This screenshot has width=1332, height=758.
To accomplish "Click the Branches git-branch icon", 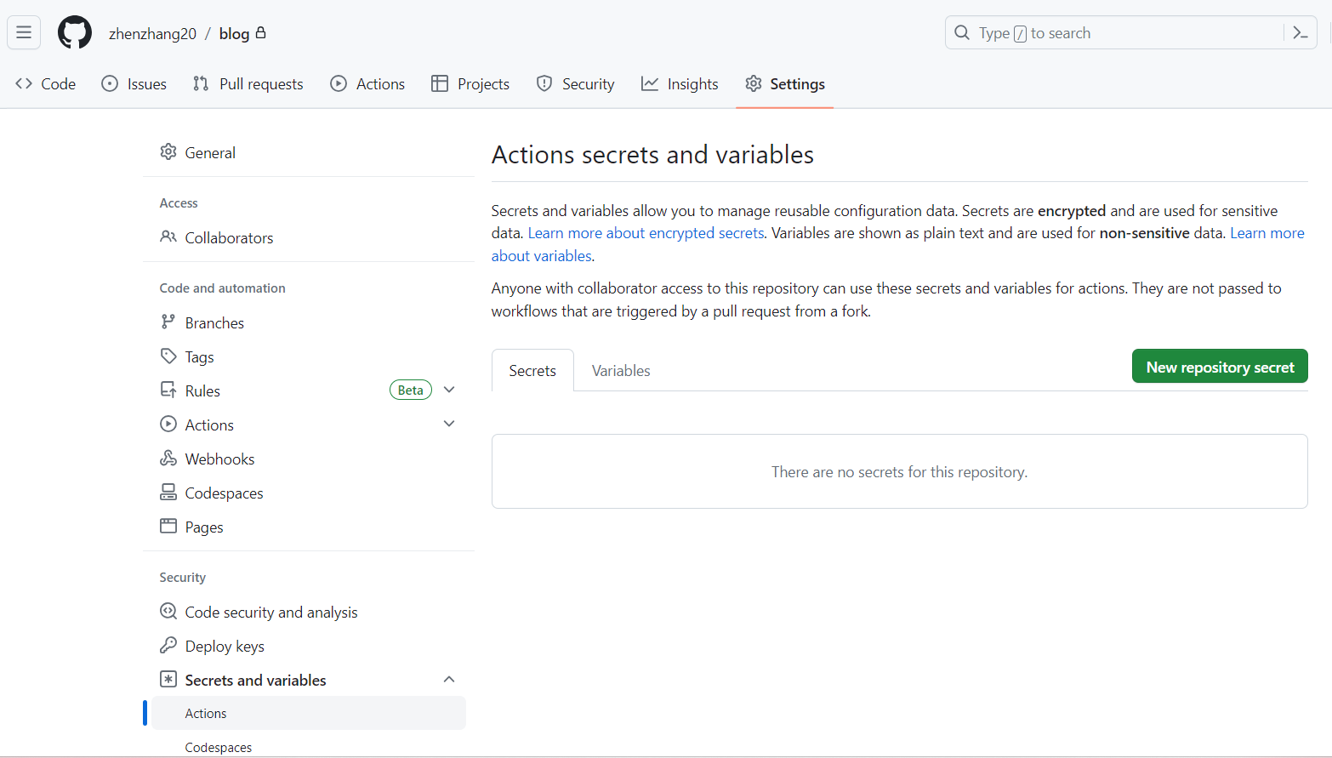I will [x=168, y=322].
